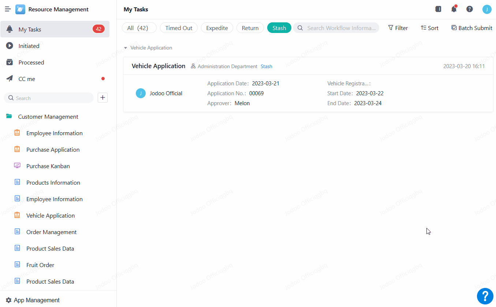Select the Return filter pill
496x307 pixels.
point(250,28)
